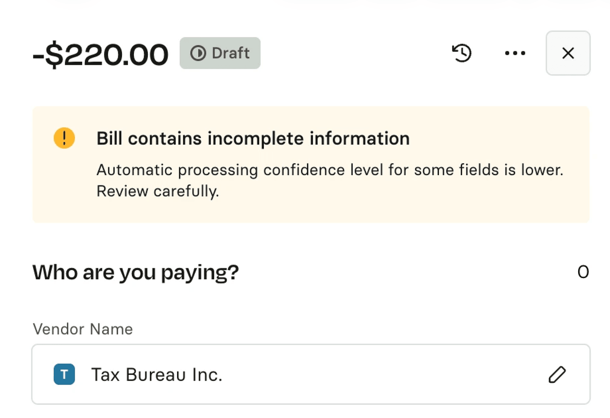Click the "Automatic processing confidence level" message line
The height and width of the screenshot is (418, 610).
[x=330, y=170]
